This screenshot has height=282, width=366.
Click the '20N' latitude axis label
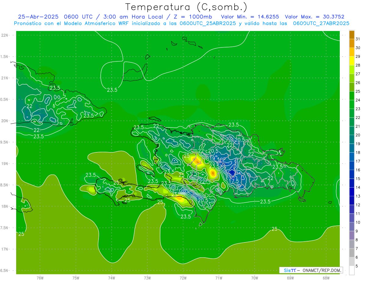click(5, 121)
